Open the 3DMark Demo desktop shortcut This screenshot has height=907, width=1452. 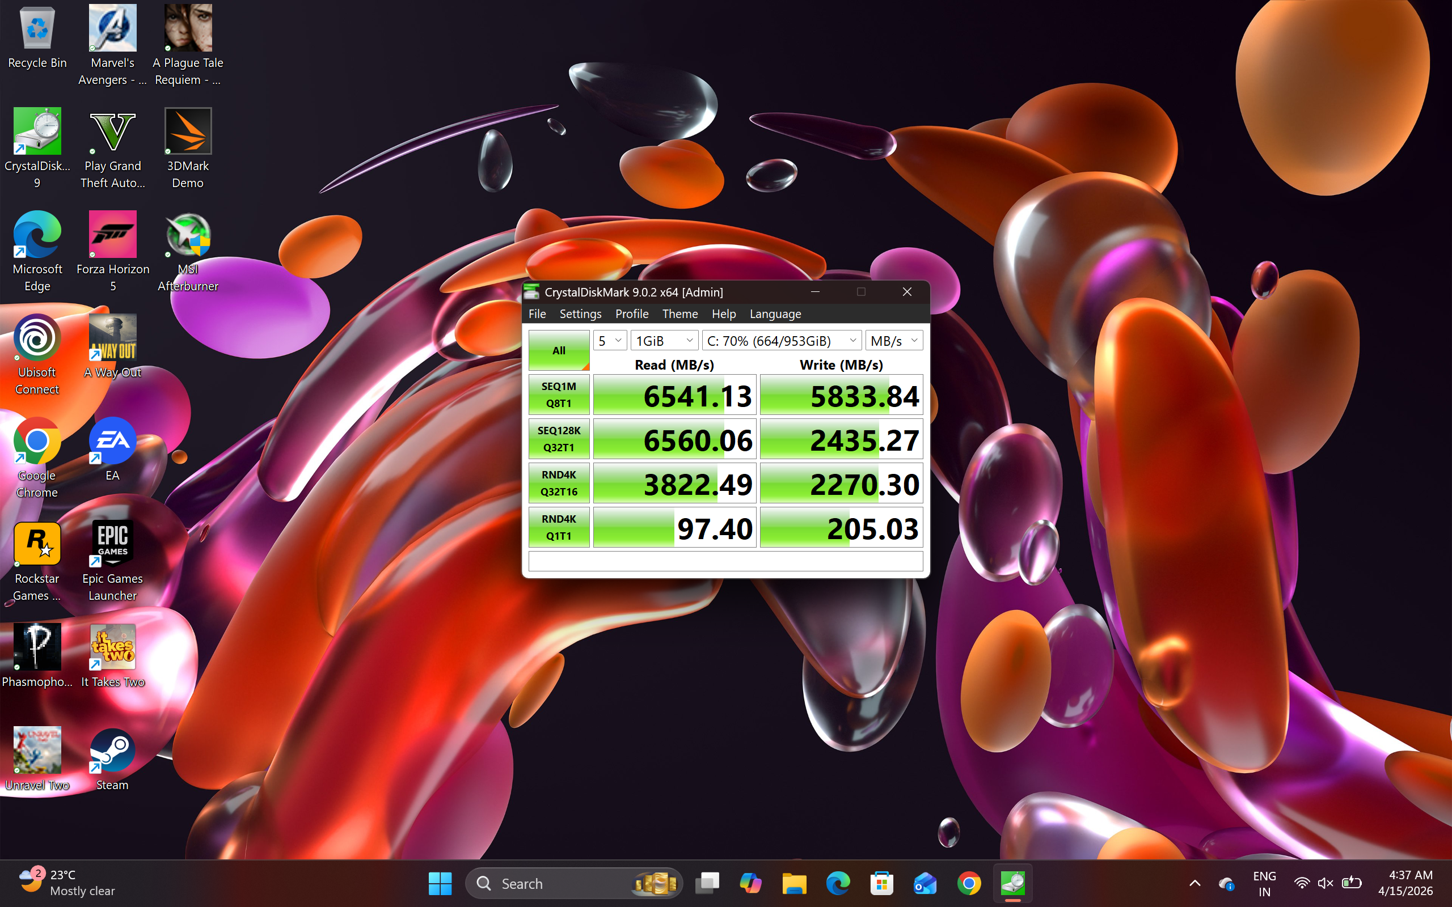click(x=188, y=132)
